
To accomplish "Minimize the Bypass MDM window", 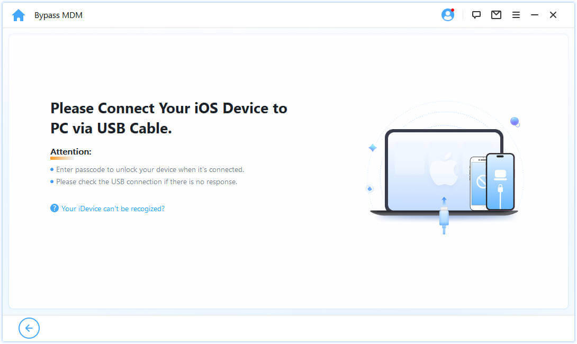I will (535, 15).
